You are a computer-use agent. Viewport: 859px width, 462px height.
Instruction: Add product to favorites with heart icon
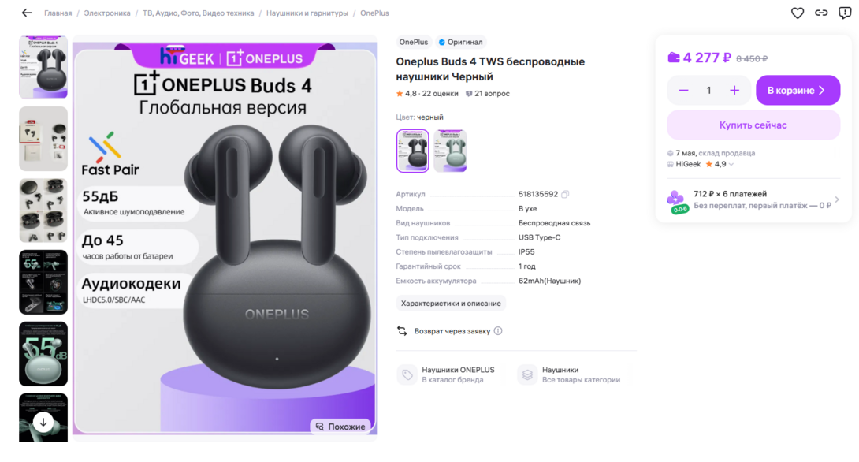[x=797, y=13]
